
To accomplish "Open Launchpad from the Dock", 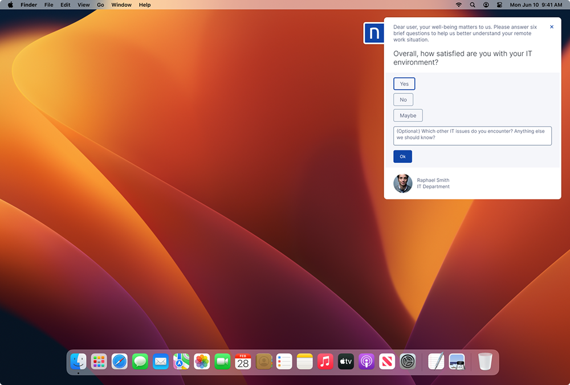I will click(x=99, y=361).
